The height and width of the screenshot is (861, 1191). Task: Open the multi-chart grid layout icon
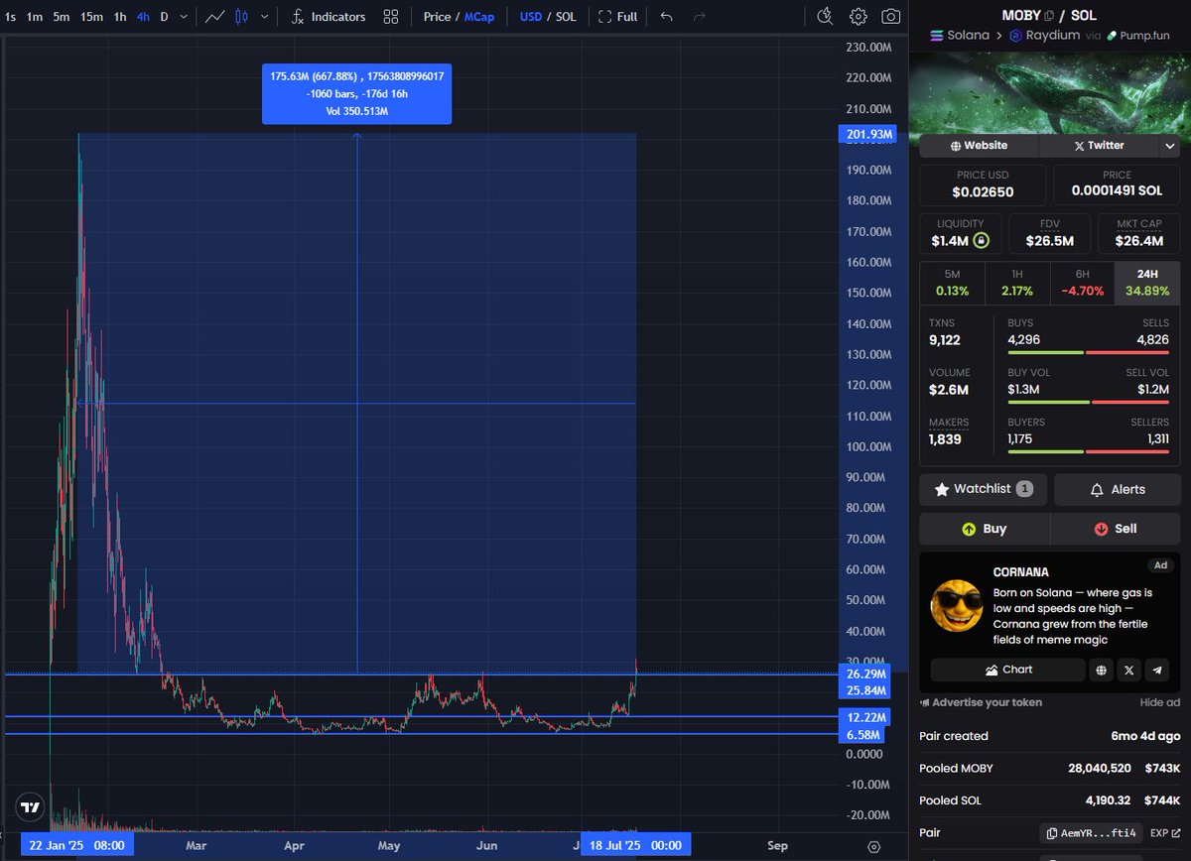click(391, 17)
